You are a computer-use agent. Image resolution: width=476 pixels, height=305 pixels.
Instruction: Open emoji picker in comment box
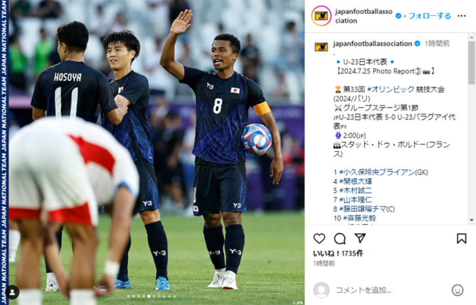tap(457, 290)
